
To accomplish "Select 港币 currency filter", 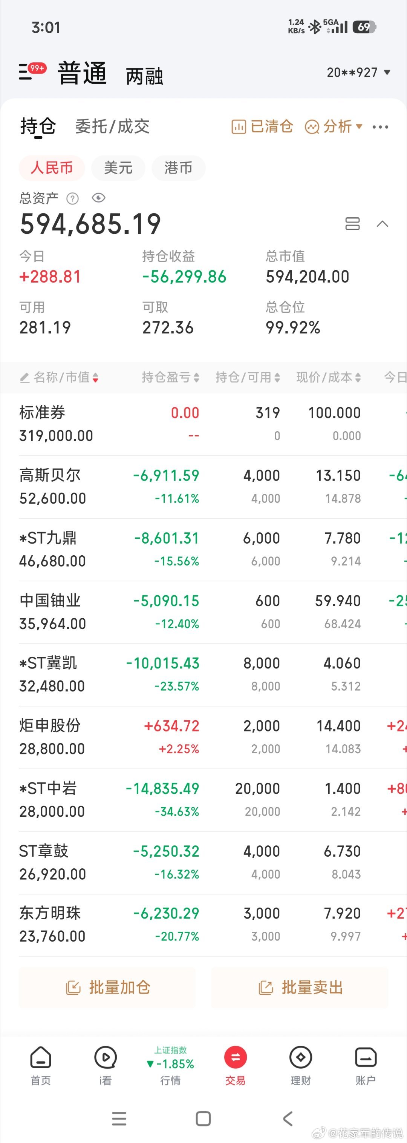I will click(x=178, y=168).
